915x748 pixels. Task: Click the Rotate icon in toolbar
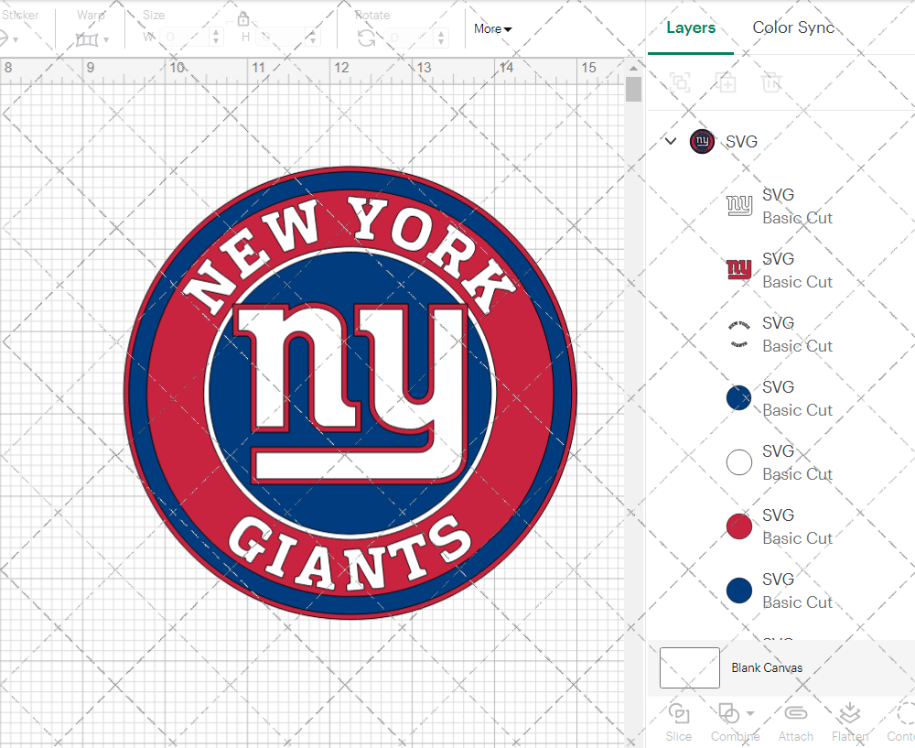(x=366, y=38)
